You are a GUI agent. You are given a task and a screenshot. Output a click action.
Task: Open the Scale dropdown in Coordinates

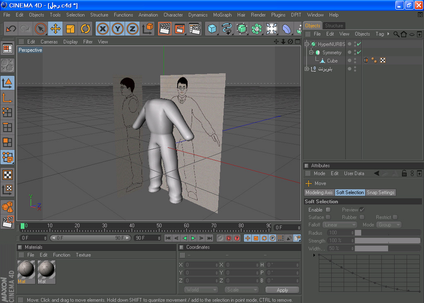coord(241,290)
